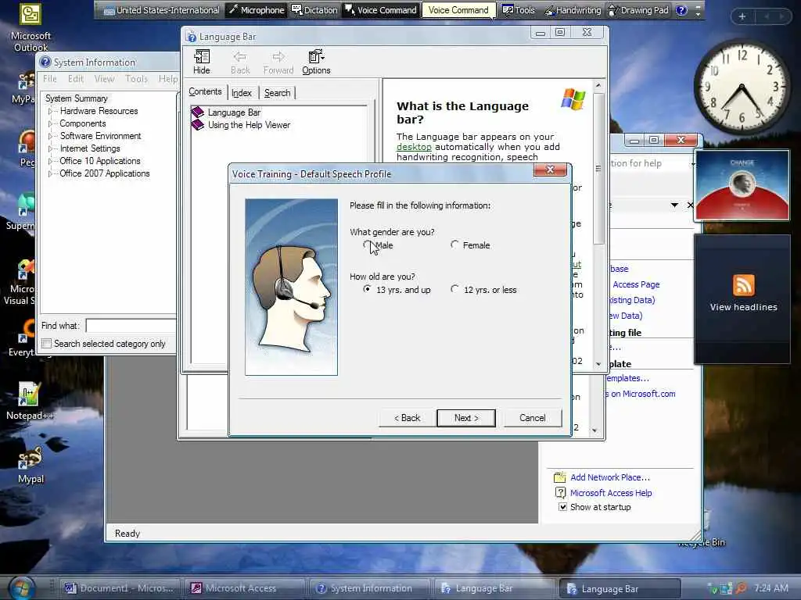Image resolution: width=801 pixels, height=600 pixels.
Task: Open Using the Help Viewer book topic
Action: [x=249, y=125]
